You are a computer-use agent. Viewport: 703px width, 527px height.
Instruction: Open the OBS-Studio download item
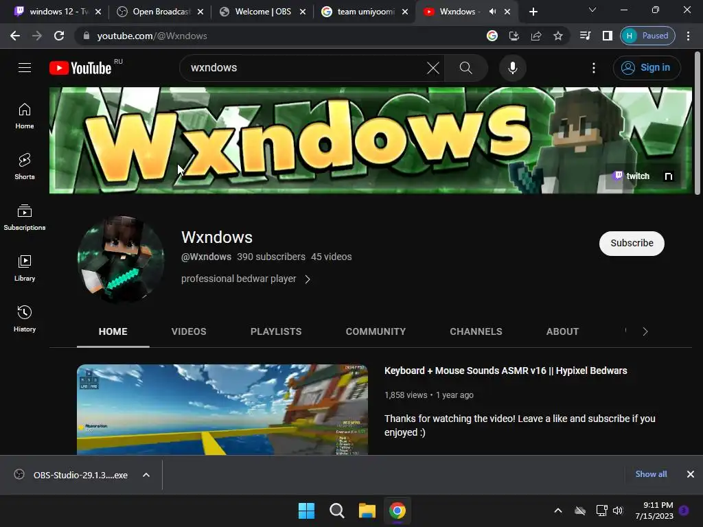tap(71, 475)
